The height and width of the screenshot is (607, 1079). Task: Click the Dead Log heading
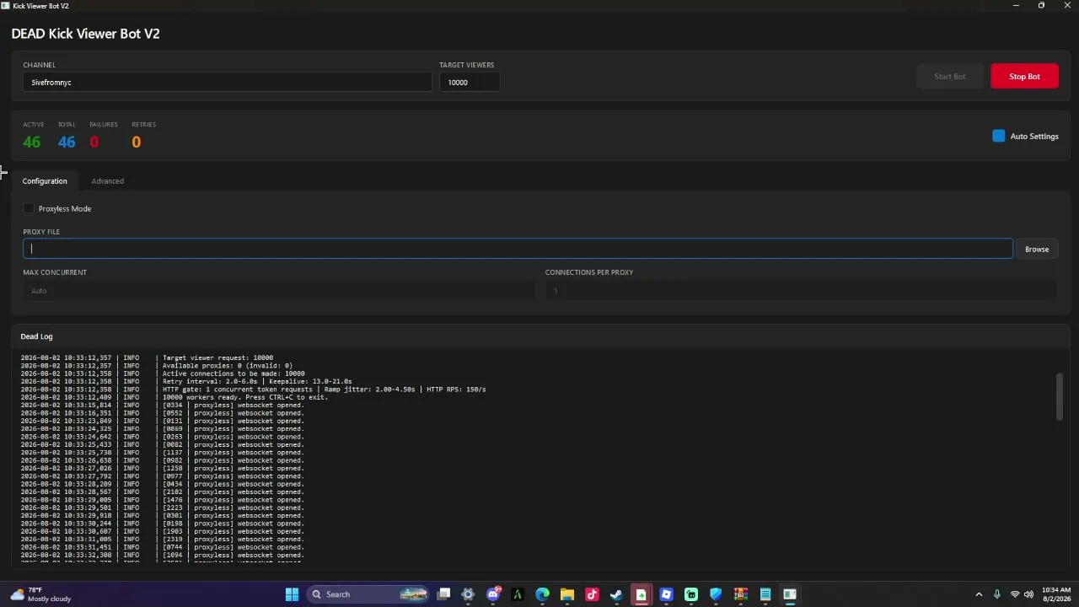pyautogui.click(x=36, y=336)
